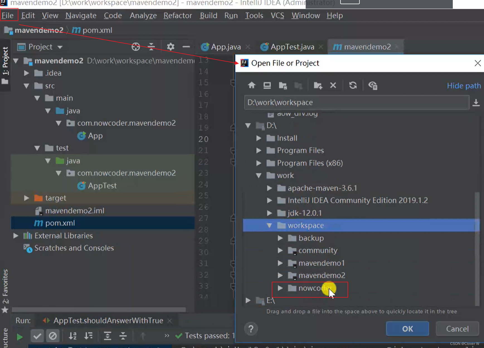Viewport: 484px width, 348px height.
Task: Close the App.java editor tab
Action: [248, 47]
